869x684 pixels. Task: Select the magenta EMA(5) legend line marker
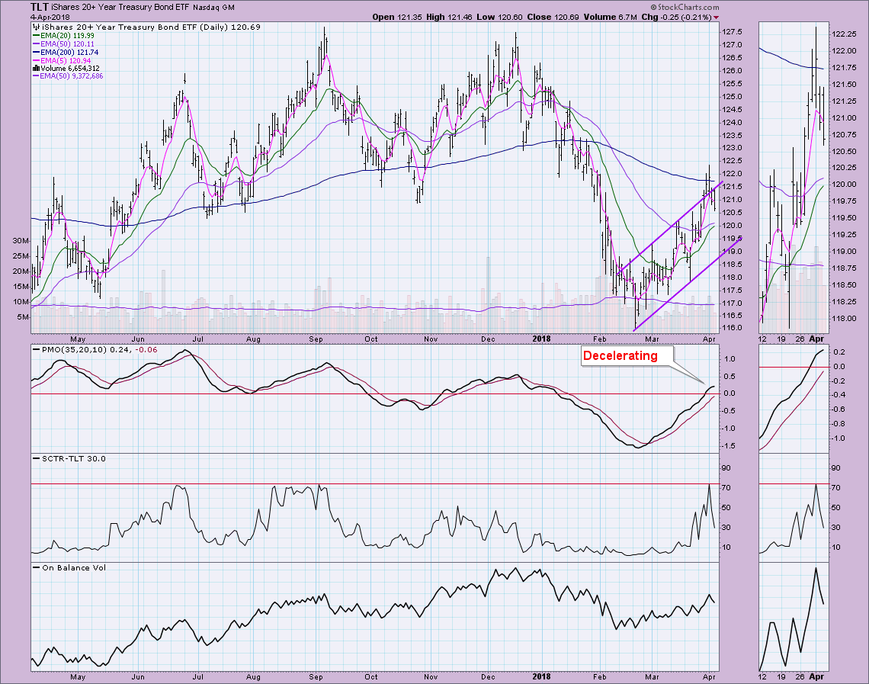coord(36,60)
